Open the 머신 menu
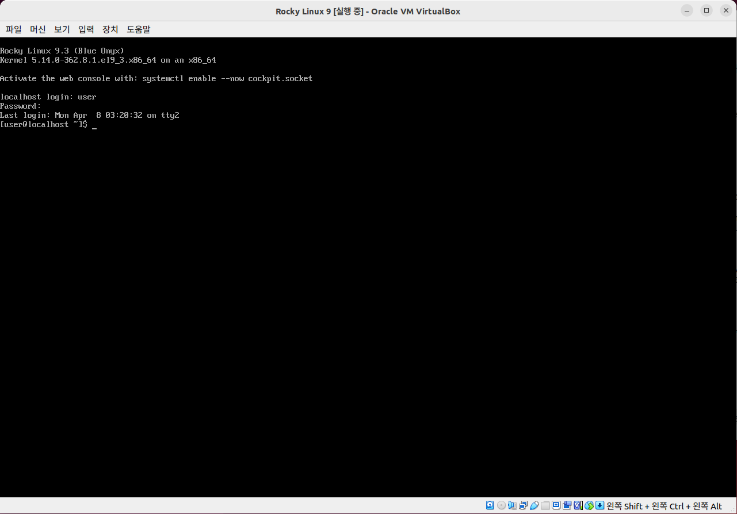 pos(38,29)
